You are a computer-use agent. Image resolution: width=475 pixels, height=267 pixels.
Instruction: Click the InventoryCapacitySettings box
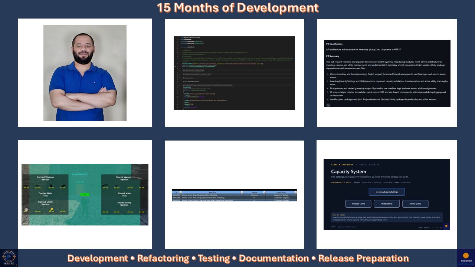point(387,192)
